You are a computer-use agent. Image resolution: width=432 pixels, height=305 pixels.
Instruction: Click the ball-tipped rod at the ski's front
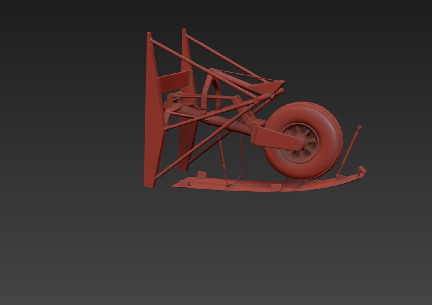(349, 151)
